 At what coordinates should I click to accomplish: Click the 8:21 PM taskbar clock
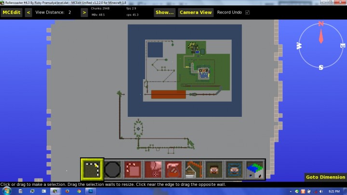coord(334,192)
